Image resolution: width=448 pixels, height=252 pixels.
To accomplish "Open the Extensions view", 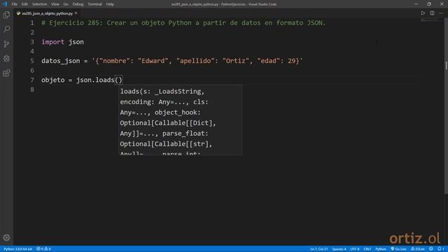I will click(x=6, y=73).
